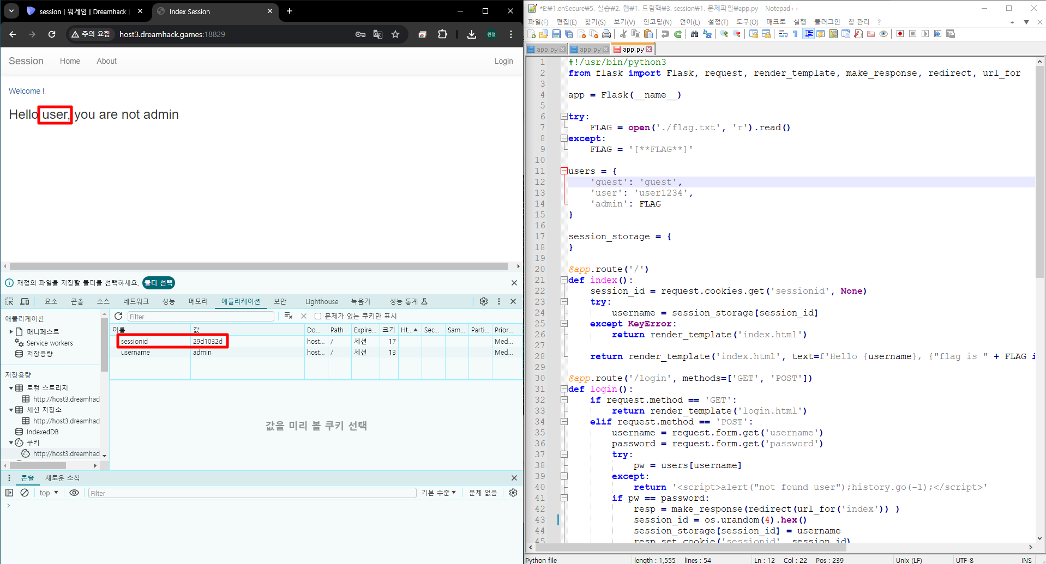This screenshot has width=1046, height=564.
Task: Click the Login link on Session page
Action: click(x=503, y=61)
